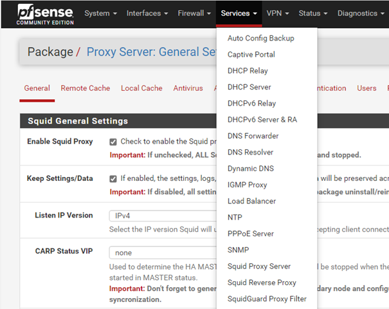Select DHCP Relay menu entry
Viewport: 389px width, 309px height.
(x=248, y=71)
